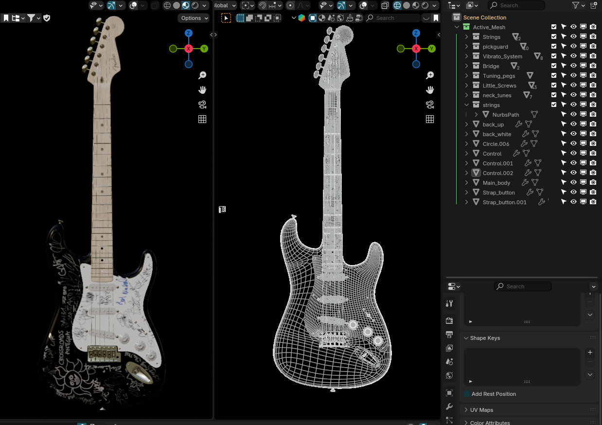Image resolution: width=602 pixels, height=425 pixels.
Task: Click the Pan hand icon in the right viewport
Action: pyautogui.click(x=430, y=90)
